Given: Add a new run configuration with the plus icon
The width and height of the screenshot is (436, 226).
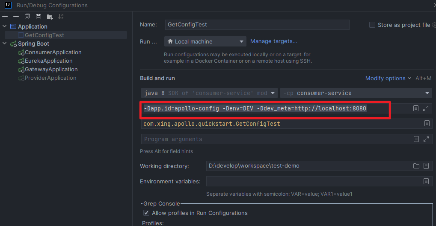Looking at the screenshot, I should 5,17.
